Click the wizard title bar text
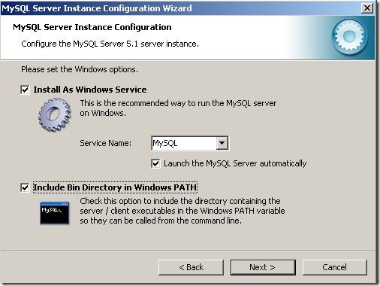This screenshot has width=380, height=286. (x=97, y=8)
